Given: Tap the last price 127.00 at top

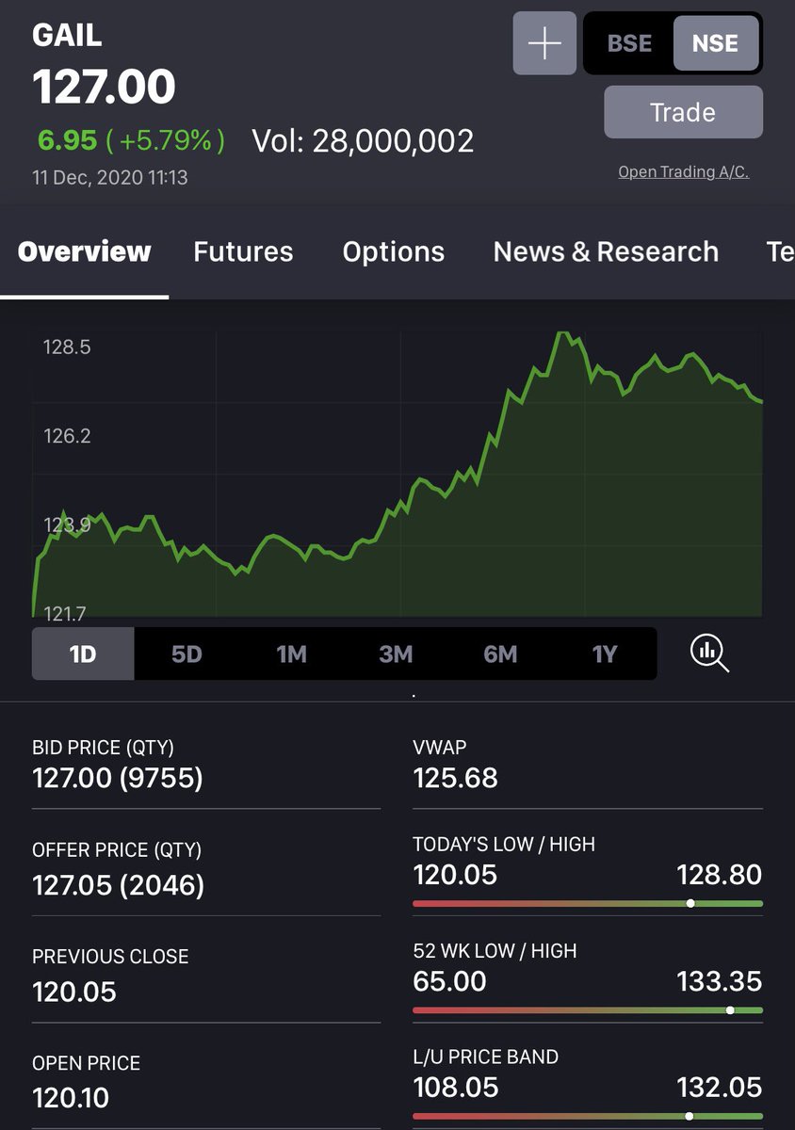Looking at the screenshot, I should click(x=104, y=88).
